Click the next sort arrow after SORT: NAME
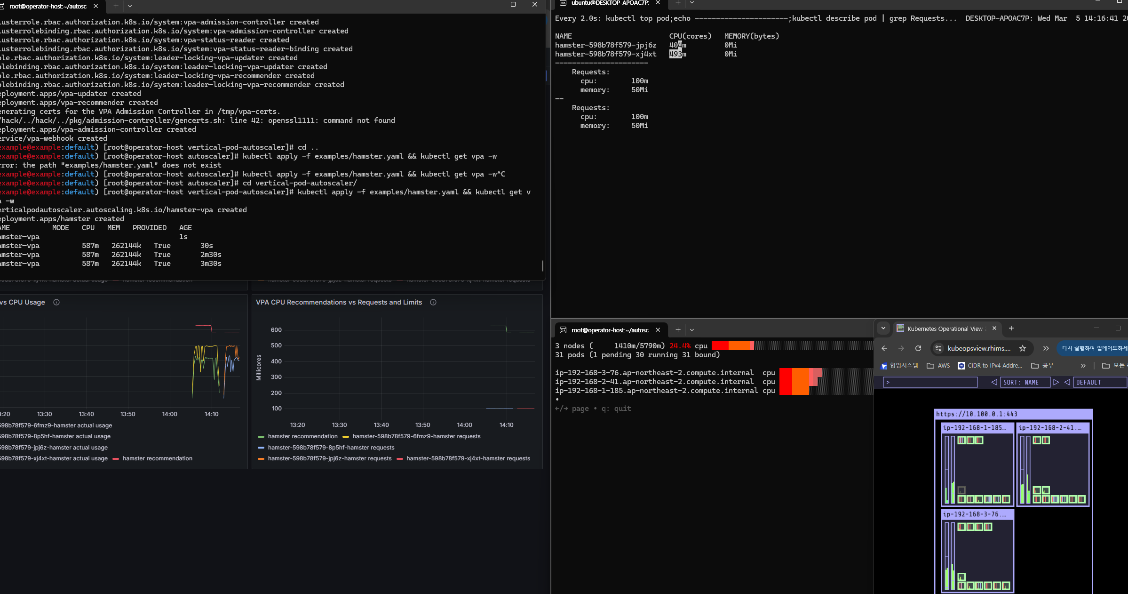1128x594 pixels. pos(1056,382)
